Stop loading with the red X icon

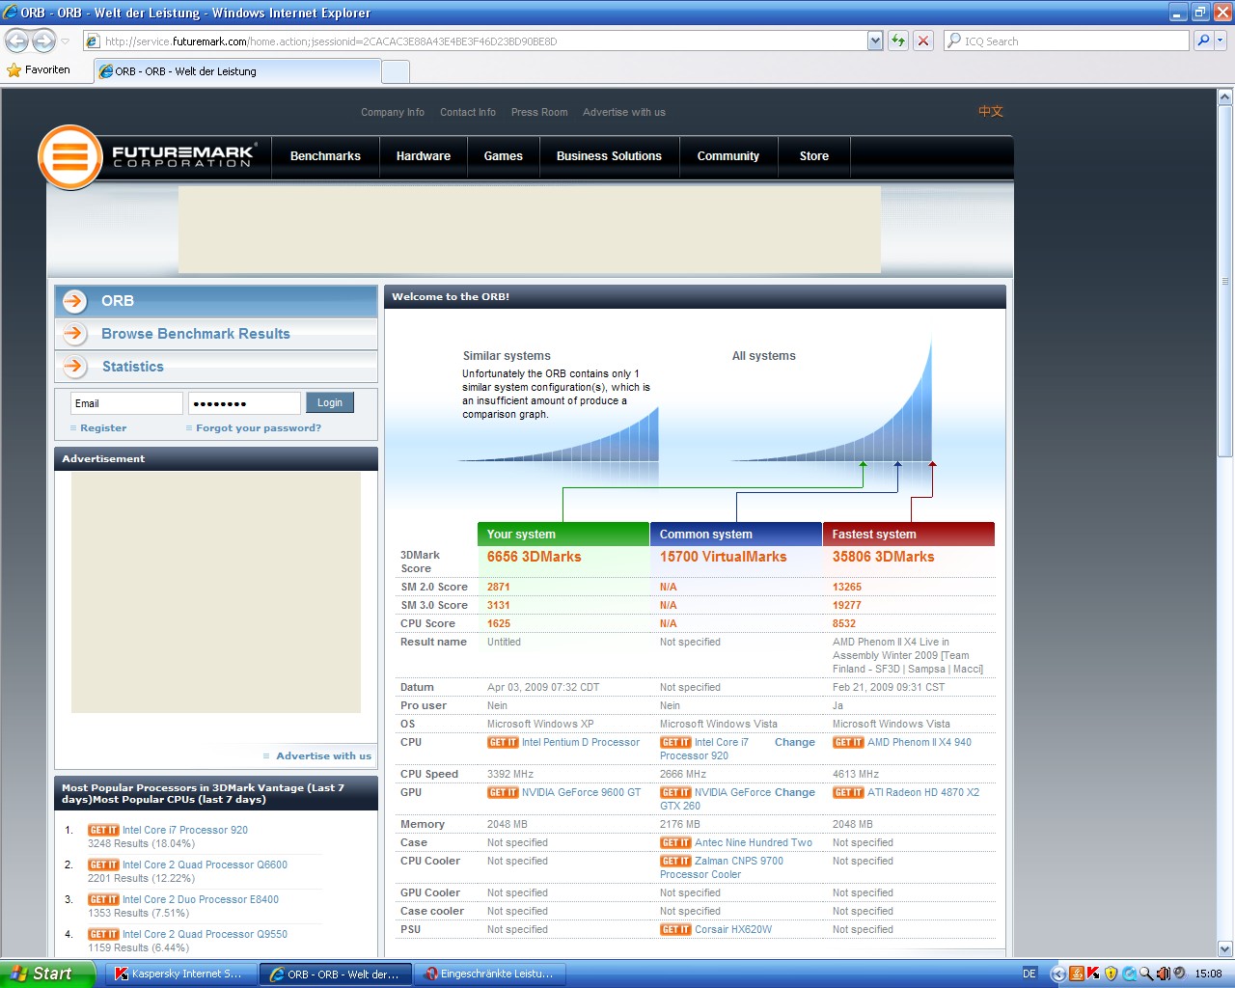[923, 41]
